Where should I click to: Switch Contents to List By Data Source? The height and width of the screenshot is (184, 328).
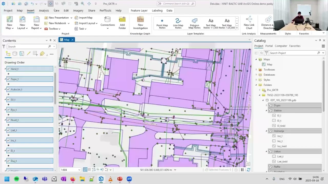pyautogui.click(x=15, y=54)
